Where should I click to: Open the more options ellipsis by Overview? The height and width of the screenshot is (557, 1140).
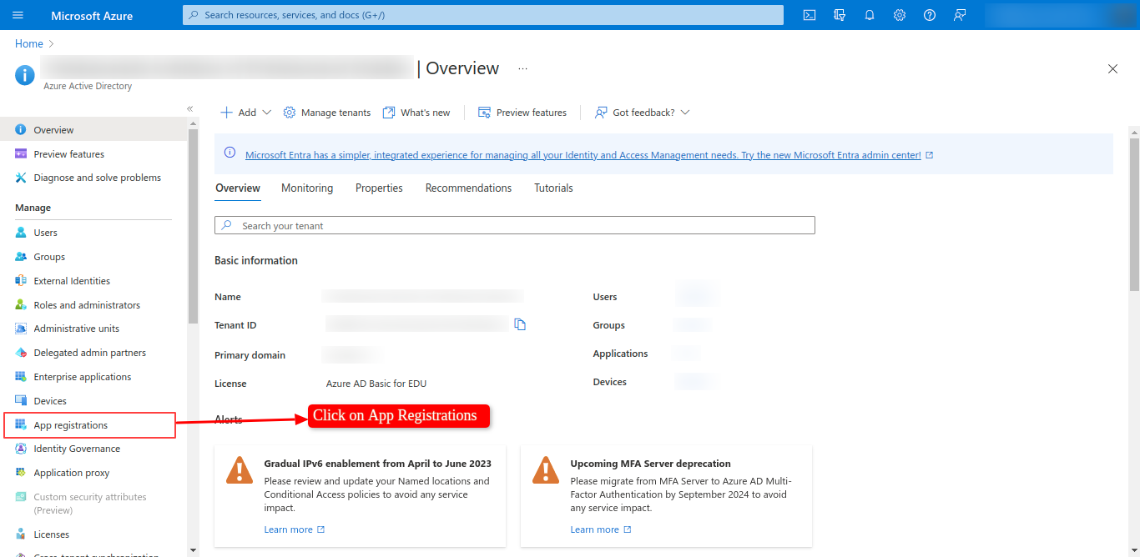(522, 68)
